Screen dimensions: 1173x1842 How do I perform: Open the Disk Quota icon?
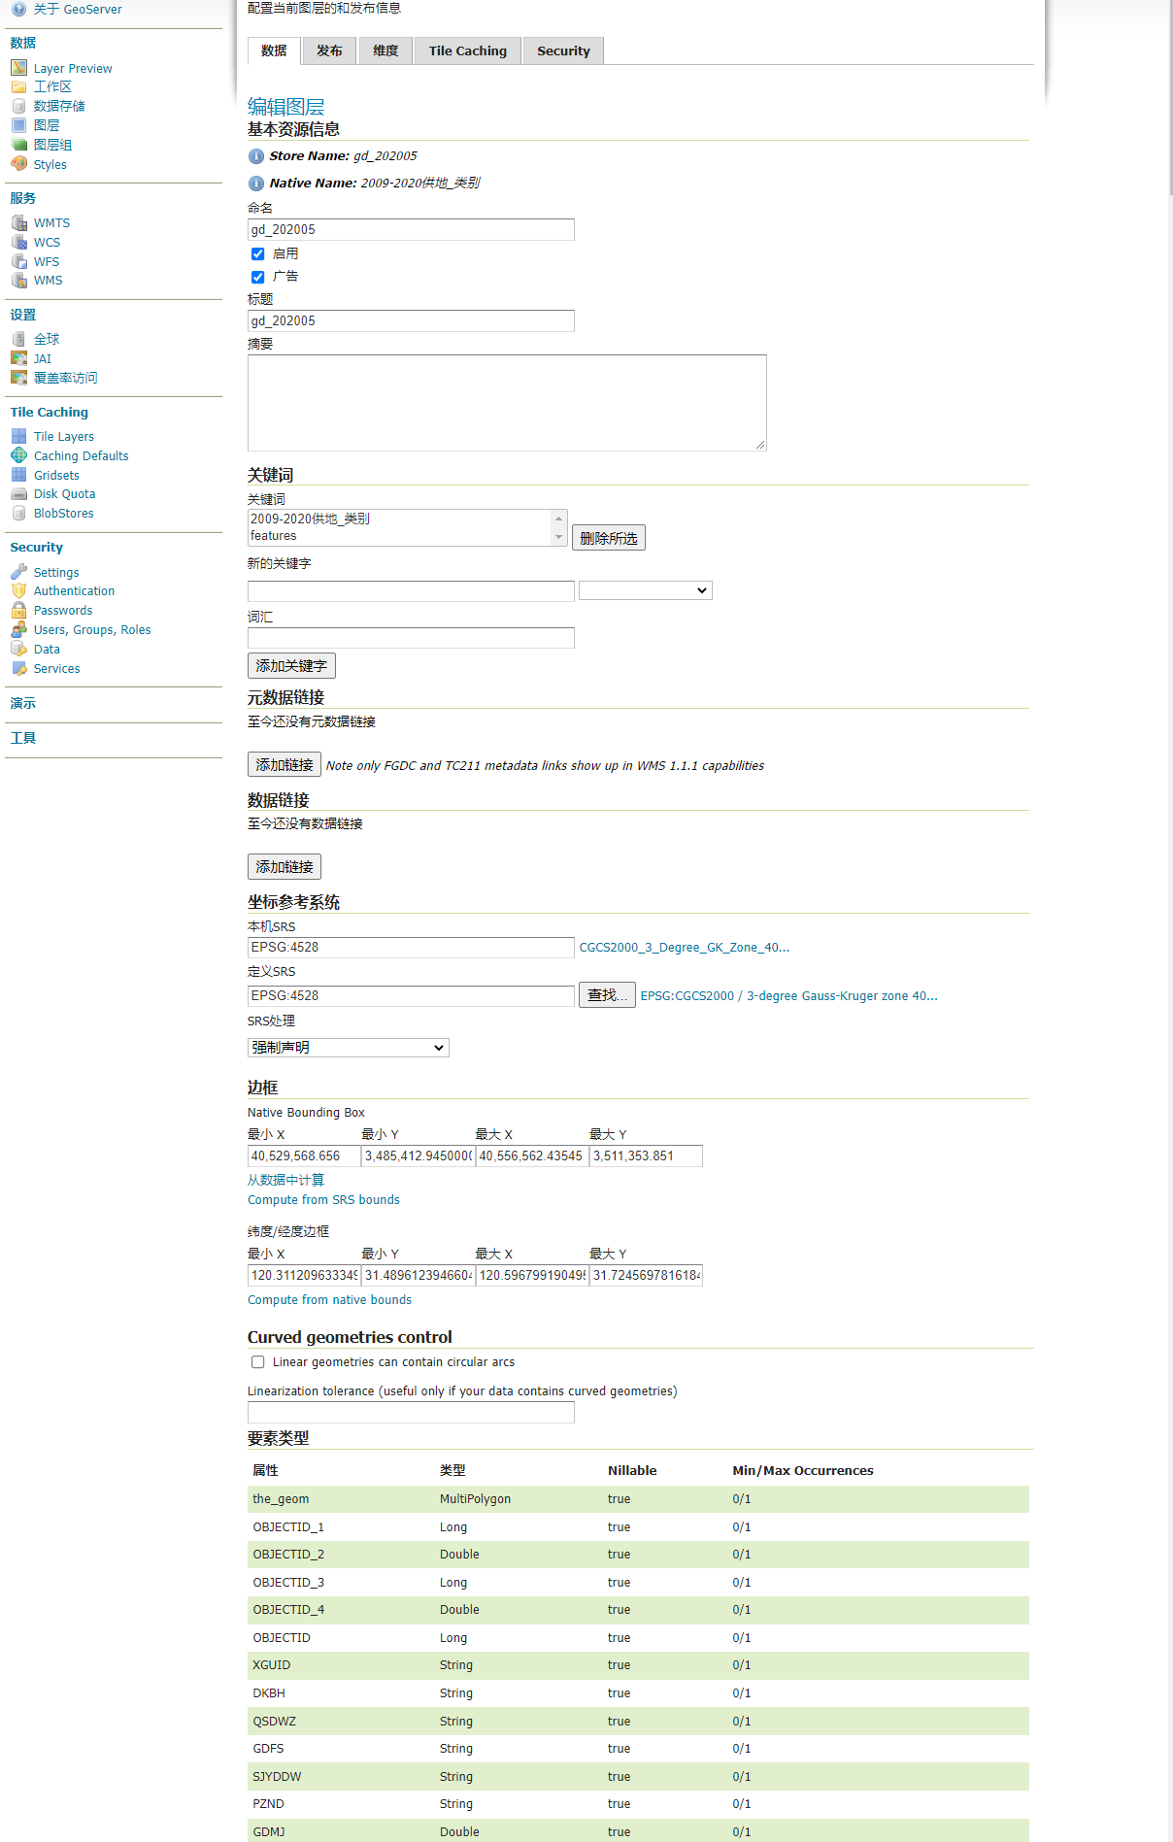18,494
